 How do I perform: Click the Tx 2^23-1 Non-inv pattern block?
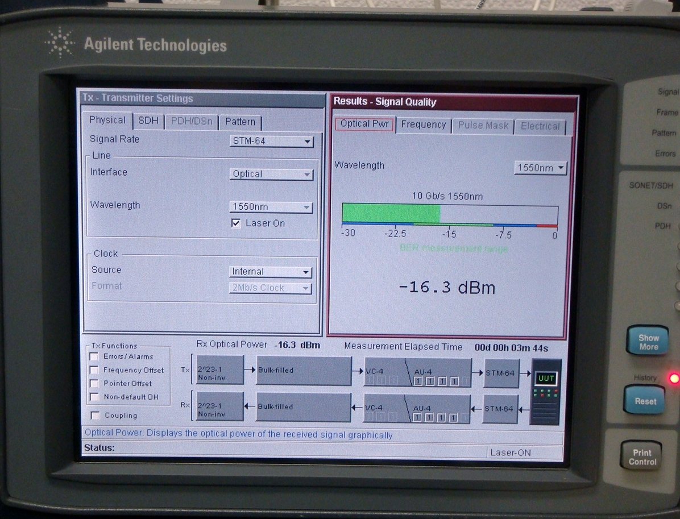click(220, 370)
